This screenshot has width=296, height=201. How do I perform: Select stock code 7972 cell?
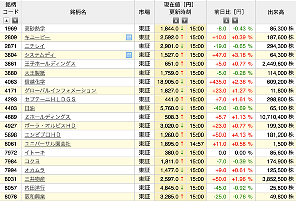point(11,153)
